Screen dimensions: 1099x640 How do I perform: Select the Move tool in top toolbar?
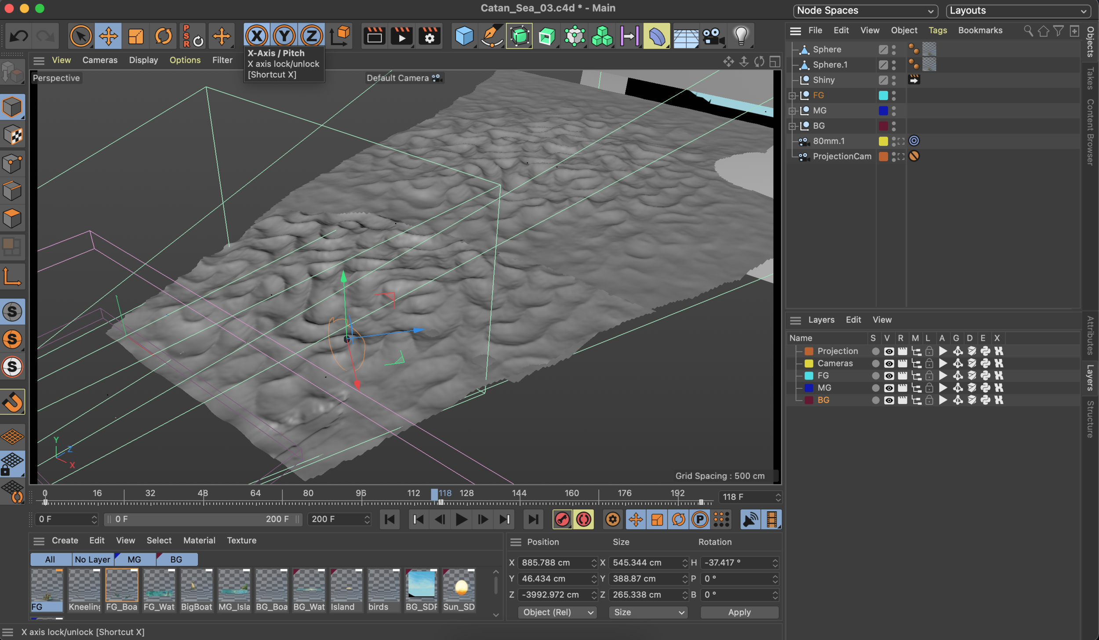point(108,36)
